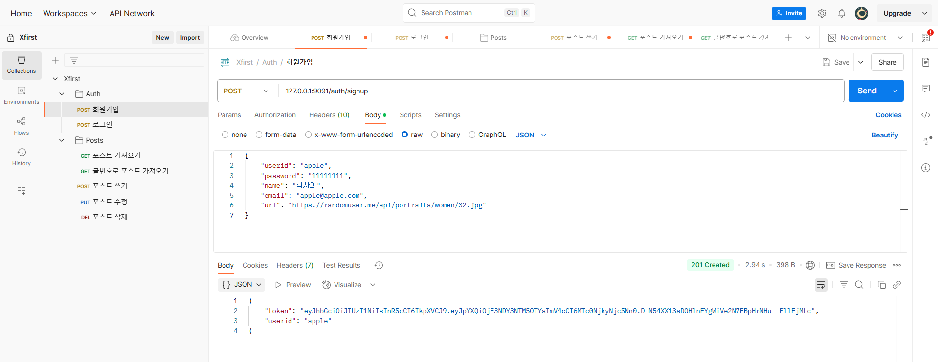
Task: Click the code snippet icon in right sidebar
Action: 925,115
